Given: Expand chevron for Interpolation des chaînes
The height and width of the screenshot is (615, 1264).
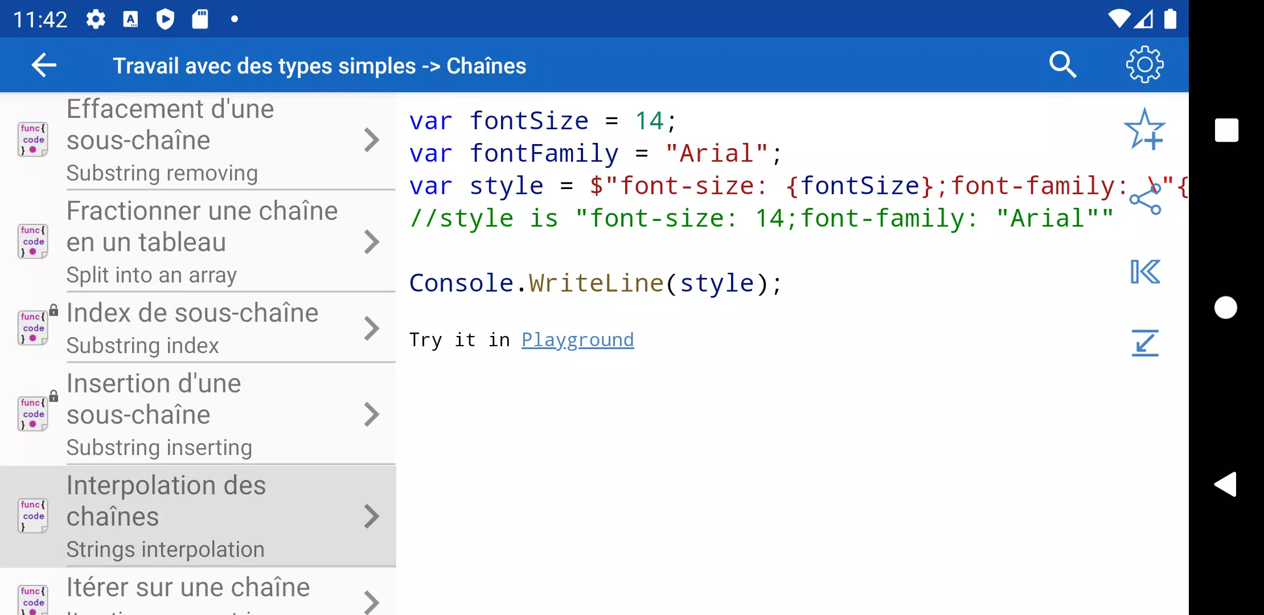Looking at the screenshot, I should tap(371, 516).
